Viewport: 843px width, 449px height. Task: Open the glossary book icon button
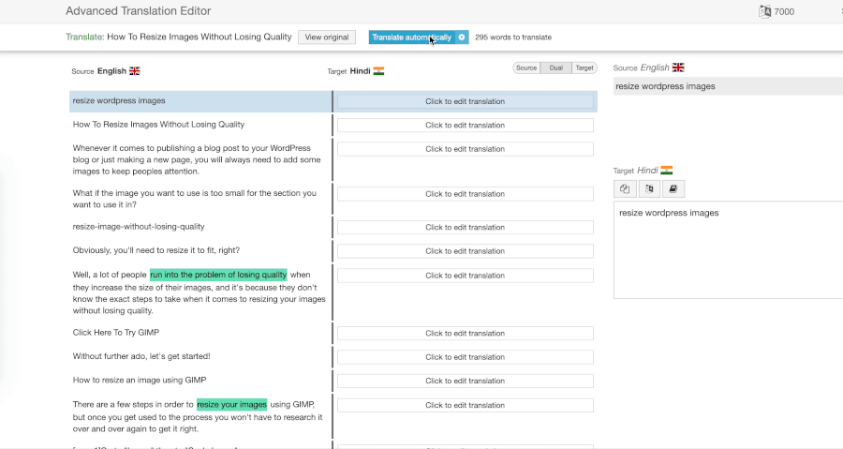point(673,188)
